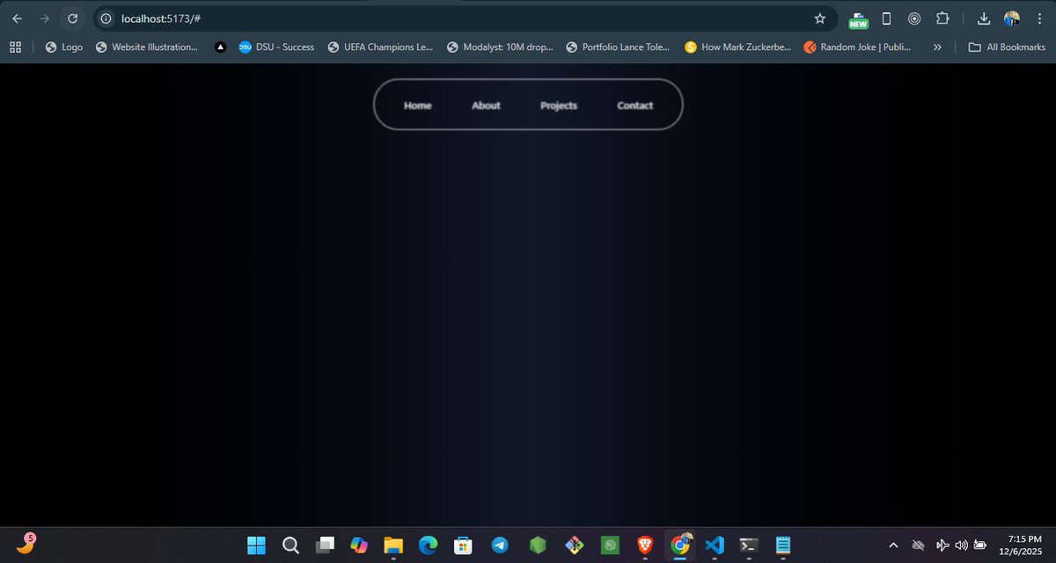Navigate to the Projects section
Viewport: 1056px width, 563px height.
[559, 105]
